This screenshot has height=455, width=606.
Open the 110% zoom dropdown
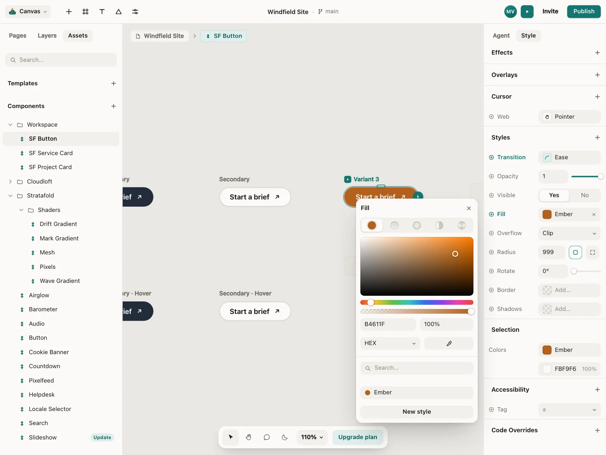(x=312, y=437)
